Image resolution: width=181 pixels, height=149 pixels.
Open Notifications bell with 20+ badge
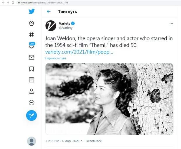[x=32, y=46]
